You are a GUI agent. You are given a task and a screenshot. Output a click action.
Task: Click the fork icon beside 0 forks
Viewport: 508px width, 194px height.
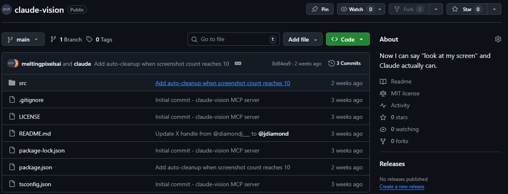pyautogui.click(x=383, y=141)
